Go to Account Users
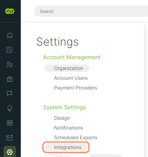Screen dimensions: 148x157 (x=71, y=78)
